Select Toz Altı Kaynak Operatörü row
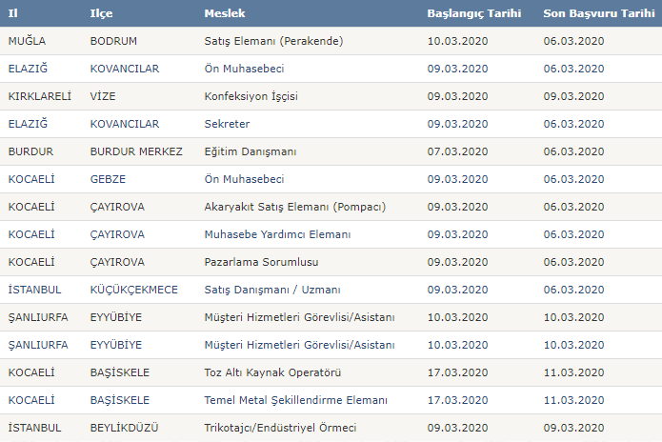 (x=331, y=372)
